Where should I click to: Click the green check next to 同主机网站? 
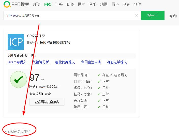[99, 82]
